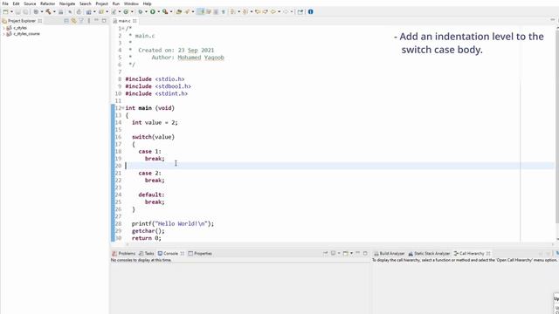Click the Debug bug icon

(x=141, y=11)
